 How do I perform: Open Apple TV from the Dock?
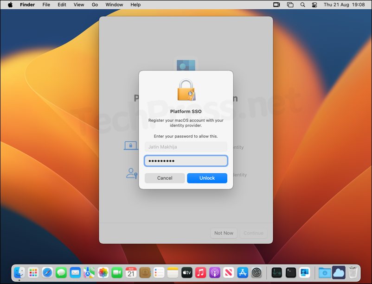pyautogui.click(x=187, y=272)
